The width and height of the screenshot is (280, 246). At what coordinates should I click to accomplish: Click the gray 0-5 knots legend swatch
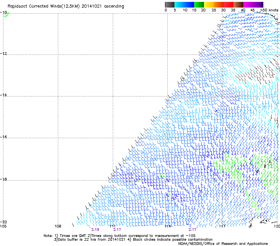170,5
